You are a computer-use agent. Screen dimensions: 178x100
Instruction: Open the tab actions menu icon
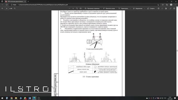click(2, 1)
